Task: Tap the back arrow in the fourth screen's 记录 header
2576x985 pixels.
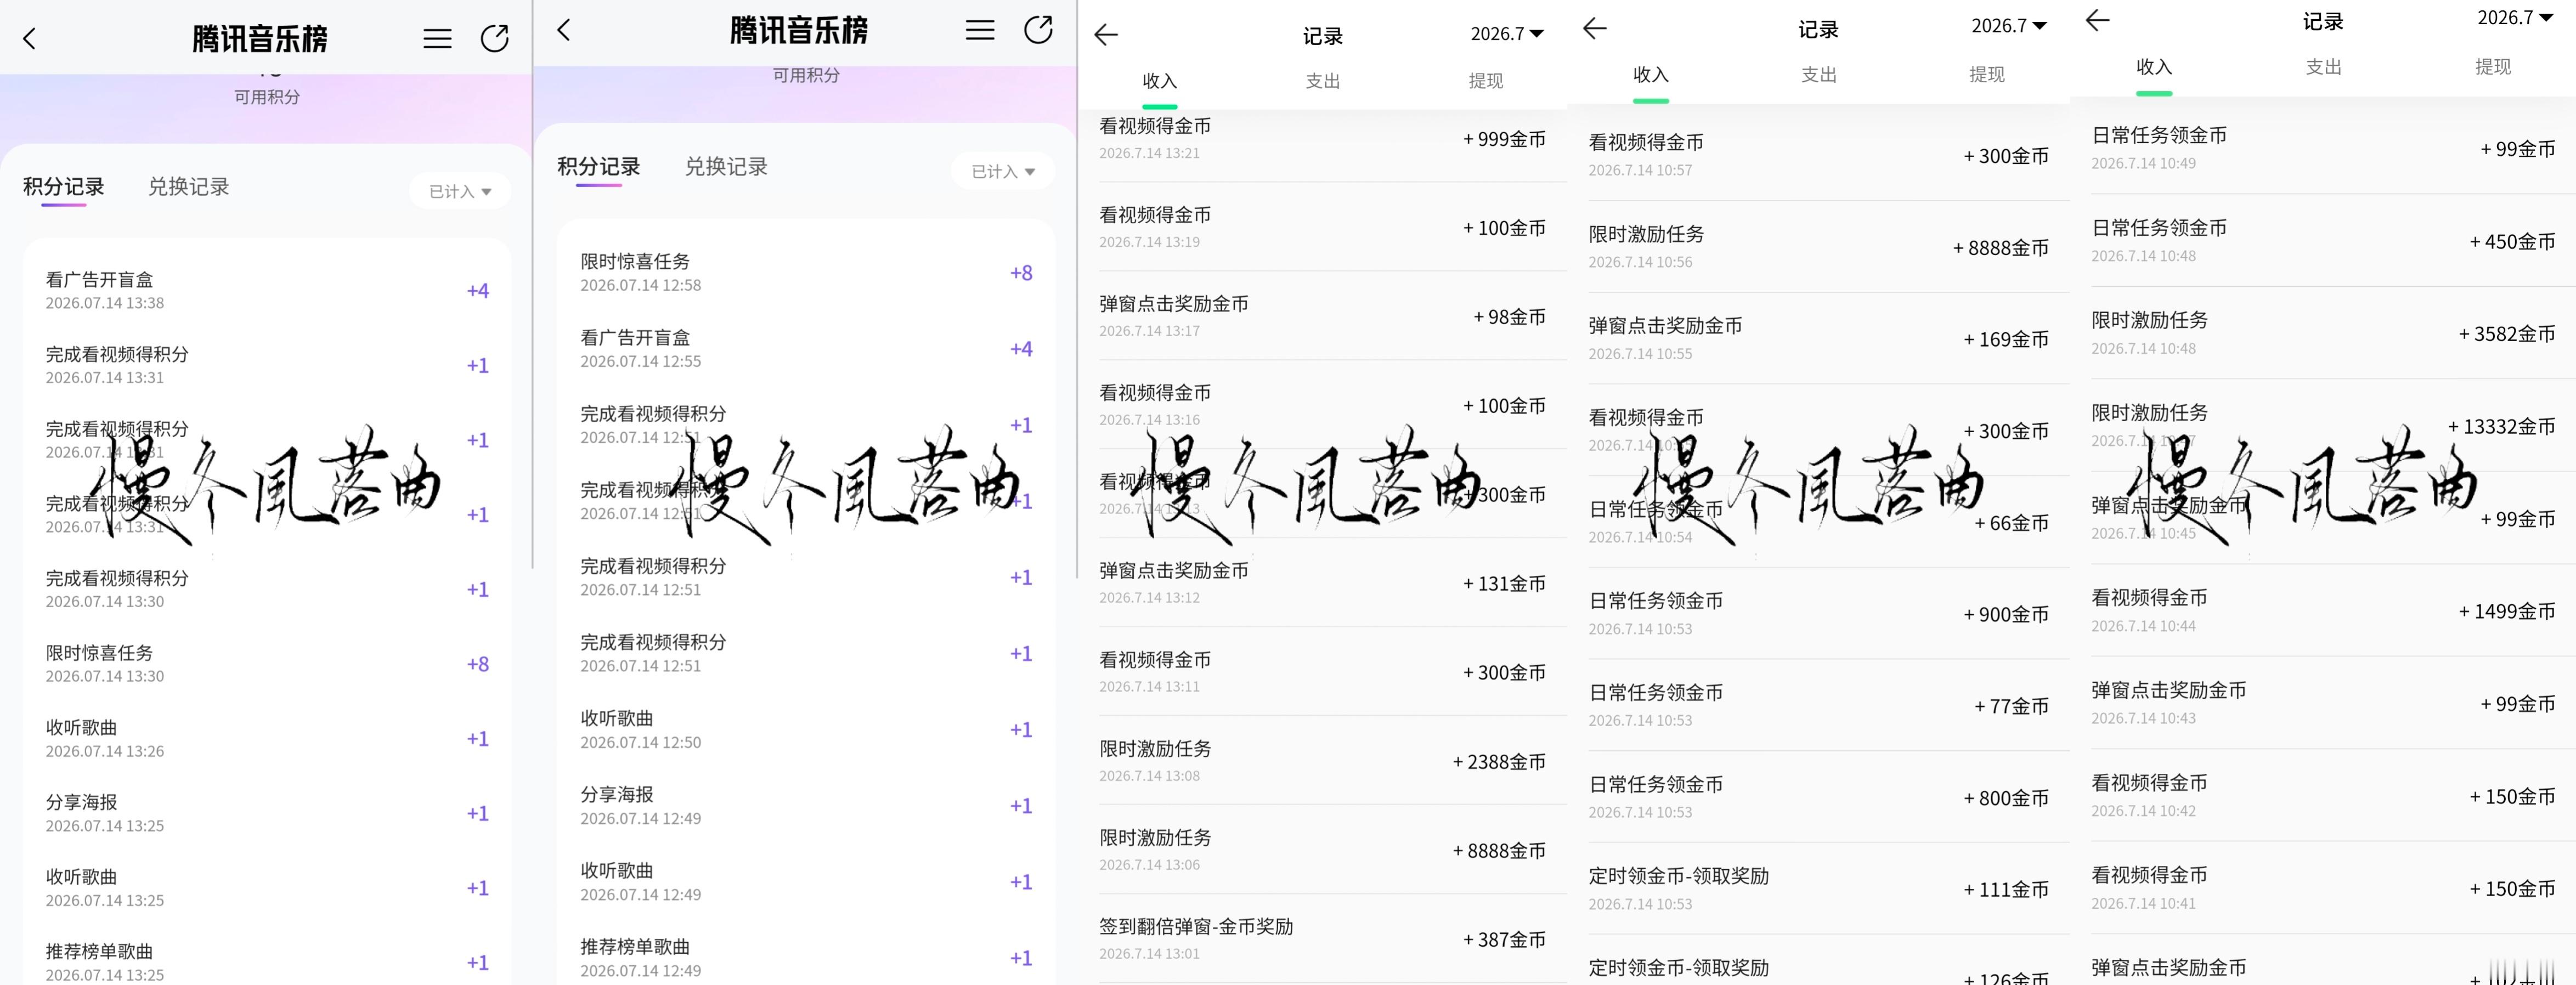Action: coord(1595,28)
